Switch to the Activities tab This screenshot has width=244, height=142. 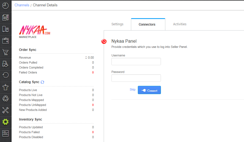pos(180,24)
